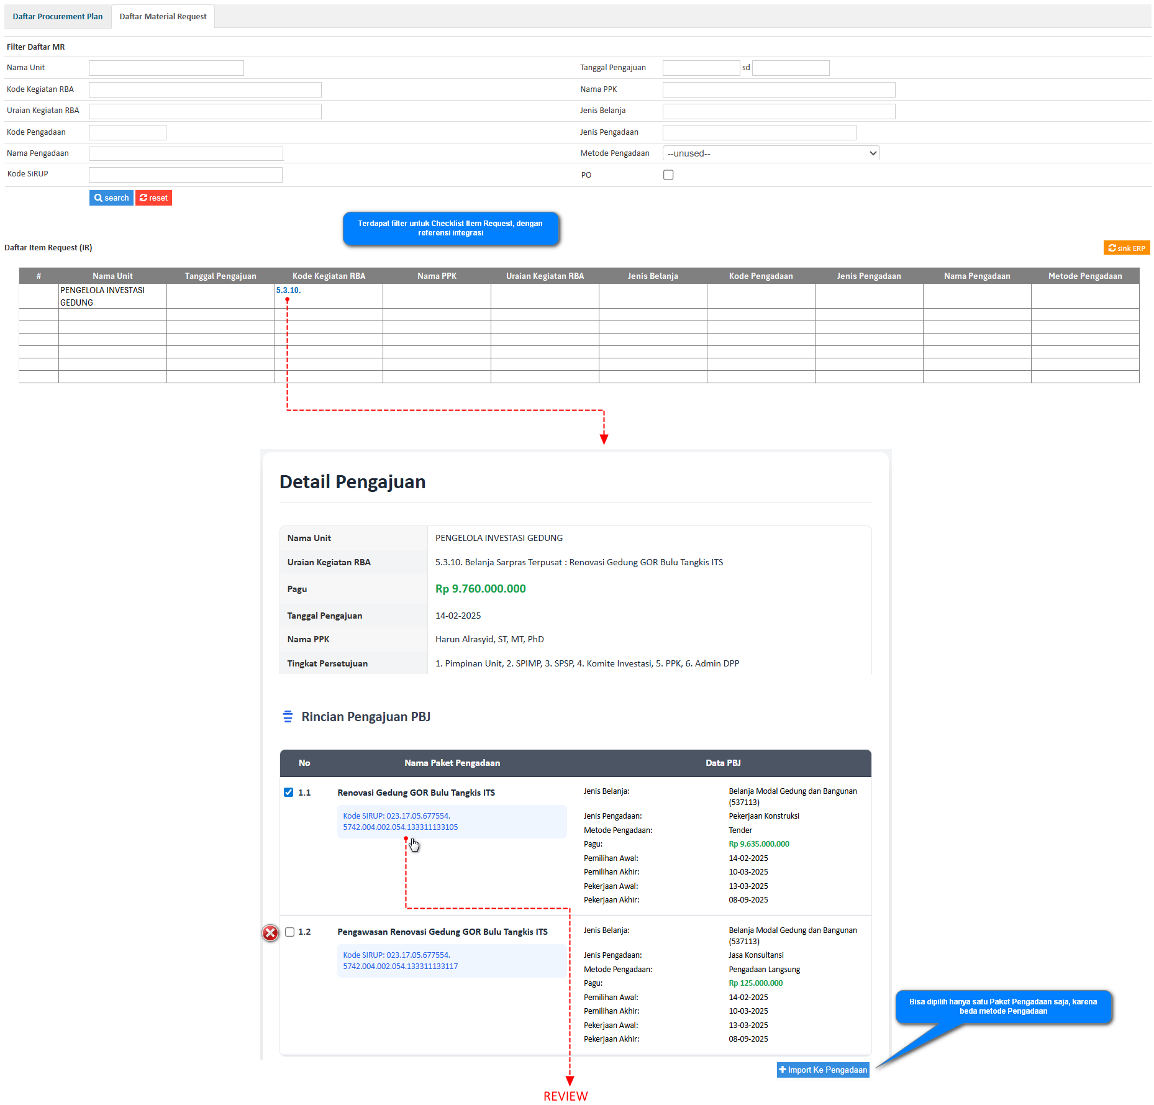1154x1105 pixels.
Task: Select the Daftar Material Request tab
Action: (x=163, y=17)
